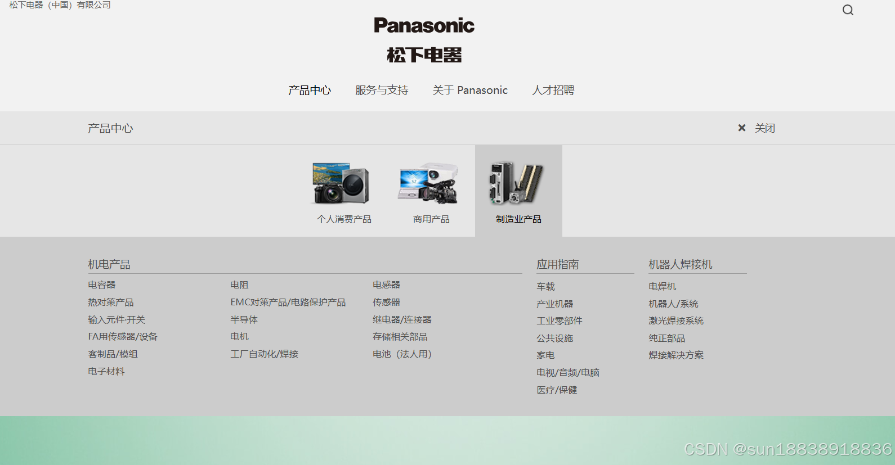This screenshot has width=895, height=465.
Task: Select the 个人消费产品 category image
Action: coord(341,183)
